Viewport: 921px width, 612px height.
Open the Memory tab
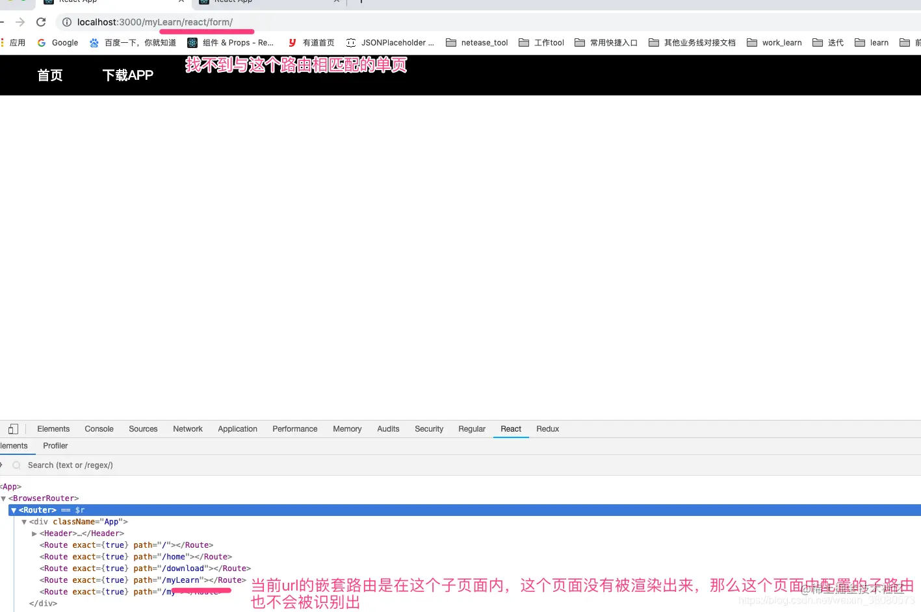click(347, 429)
